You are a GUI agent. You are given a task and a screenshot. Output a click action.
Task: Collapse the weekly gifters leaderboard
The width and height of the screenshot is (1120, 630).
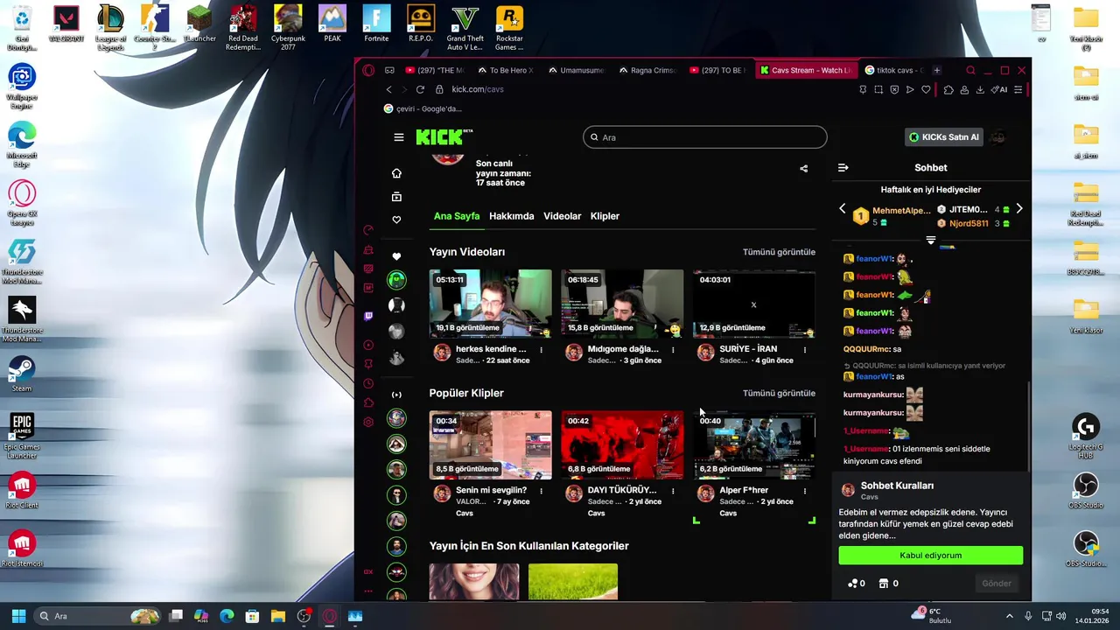[931, 240]
